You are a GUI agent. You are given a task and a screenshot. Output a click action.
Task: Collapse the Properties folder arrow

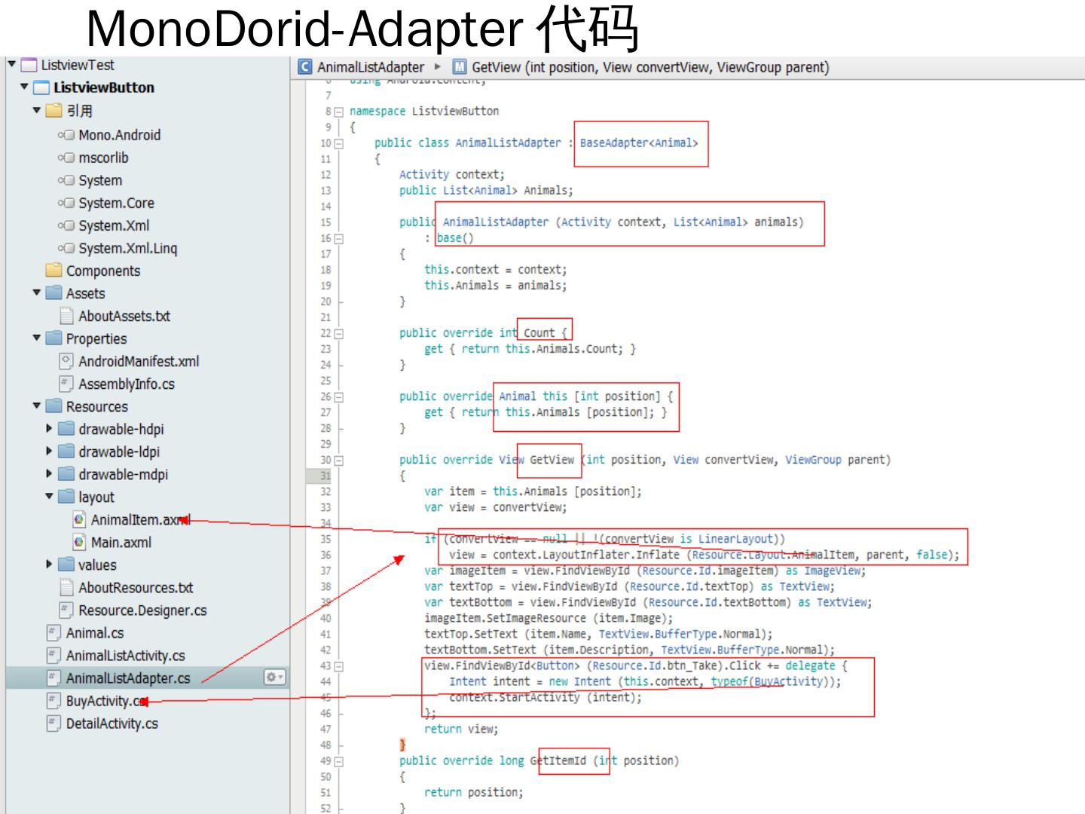pos(37,338)
